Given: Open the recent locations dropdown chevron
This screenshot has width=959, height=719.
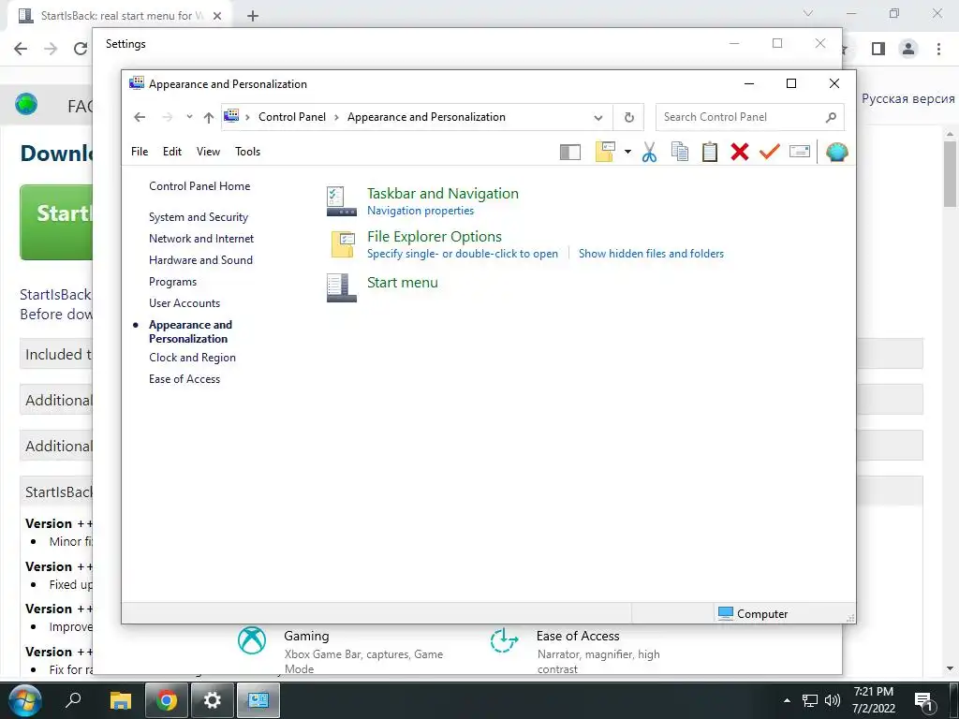Looking at the screenshot, I should [x=189, y=117].
